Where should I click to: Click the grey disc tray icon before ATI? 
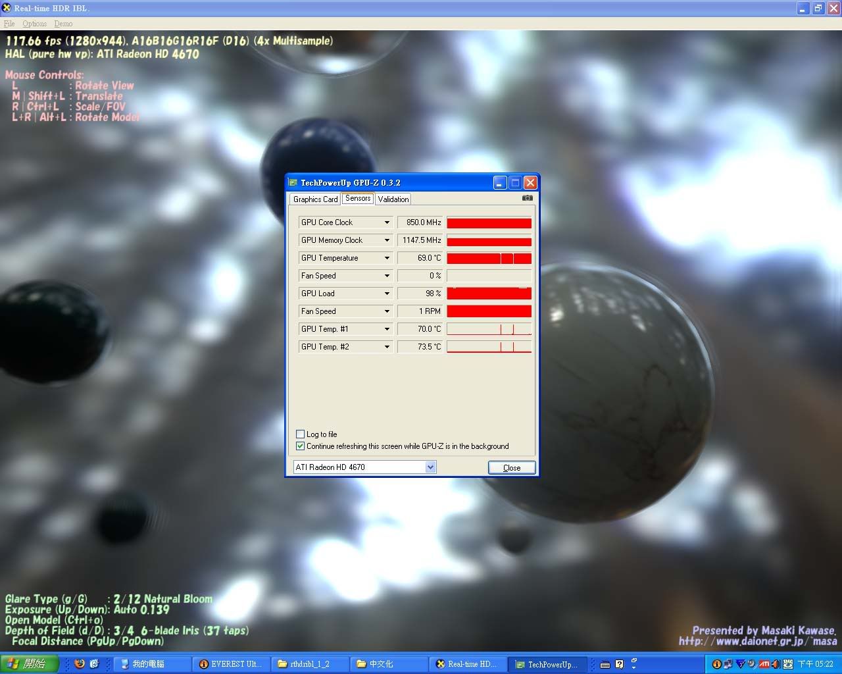[752, 663]
